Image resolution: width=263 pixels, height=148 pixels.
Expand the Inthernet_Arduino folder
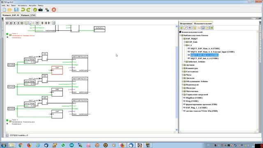pyautogui.click(x=185, y=62)
